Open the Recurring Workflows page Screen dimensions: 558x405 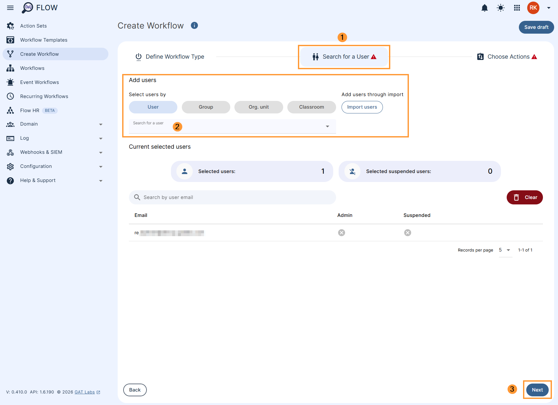tap(44, 96)
